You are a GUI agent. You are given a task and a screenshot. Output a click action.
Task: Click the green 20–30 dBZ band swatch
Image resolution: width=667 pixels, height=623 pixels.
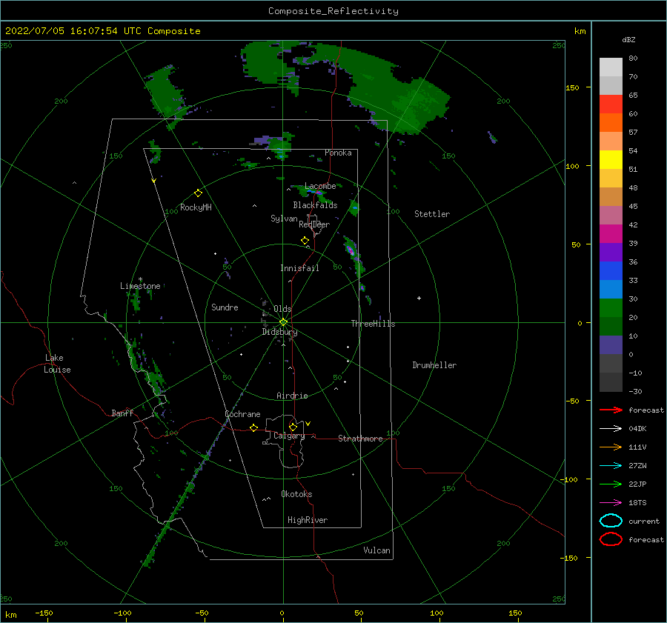[611, 307]
